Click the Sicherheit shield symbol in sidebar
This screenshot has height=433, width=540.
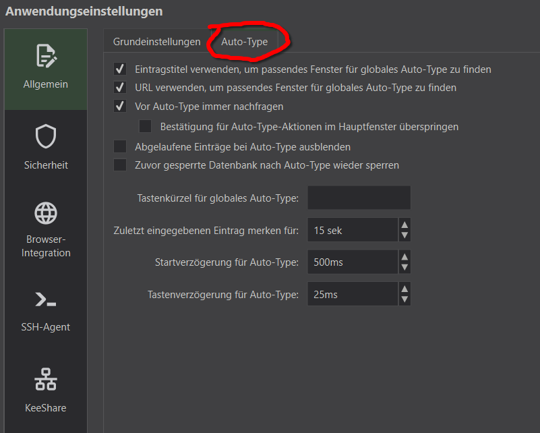click(45, 136)
